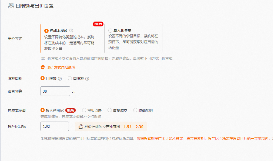273x161 pixels.
Task: Click the NEW badge next to 投入产出比
Action: point(70,111)
